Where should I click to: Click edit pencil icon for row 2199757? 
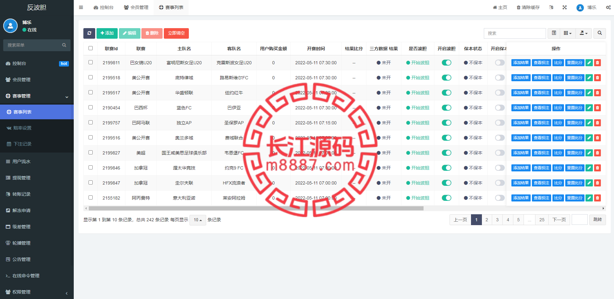(x=589, y=123)
